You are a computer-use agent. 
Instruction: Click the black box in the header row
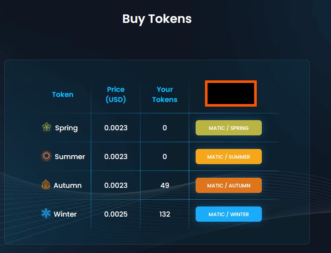point(231,94)
